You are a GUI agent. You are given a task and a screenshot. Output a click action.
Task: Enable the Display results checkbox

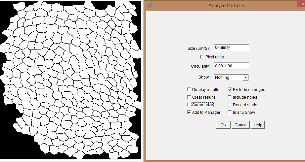[189, 90]
